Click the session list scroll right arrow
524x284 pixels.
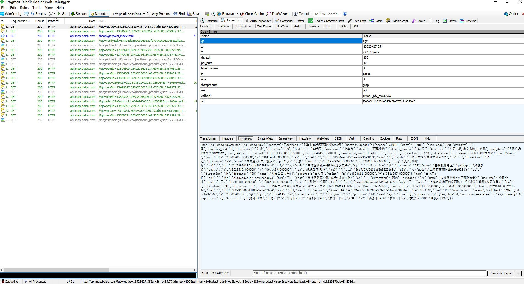coord(194,270)
